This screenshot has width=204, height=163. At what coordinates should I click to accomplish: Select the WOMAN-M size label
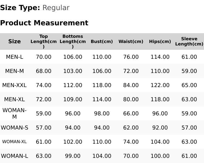click(14, 113)
